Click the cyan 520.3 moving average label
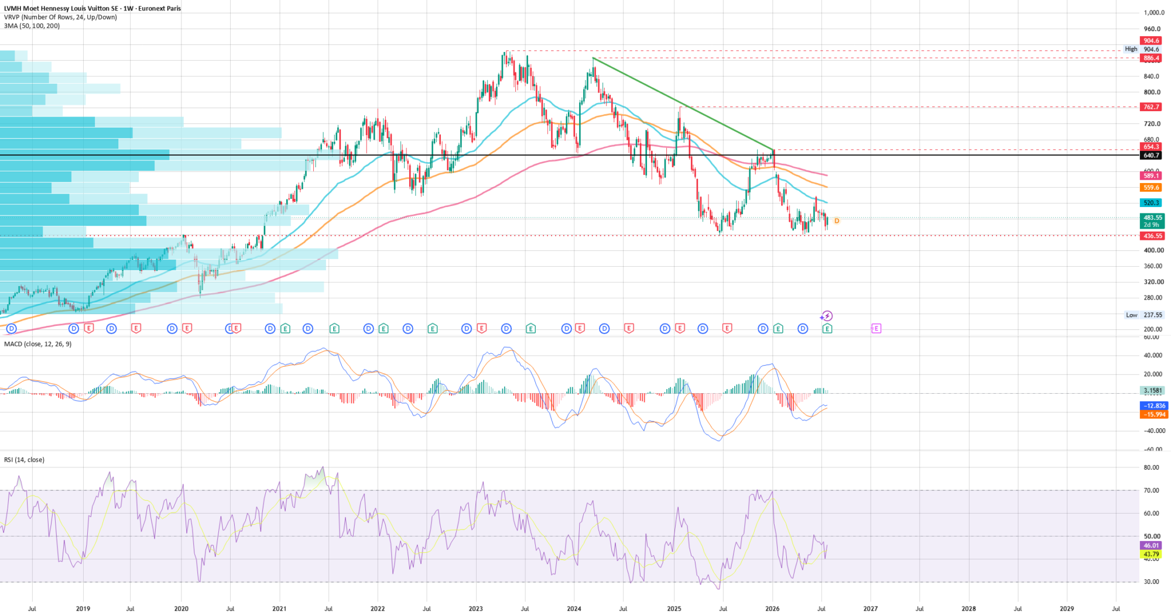1171x616 pixels. (x=1151, y=203)
